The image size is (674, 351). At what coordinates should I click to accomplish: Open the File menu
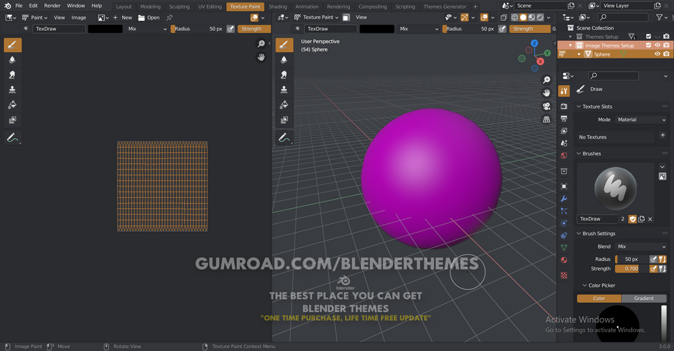pos(19,5)
